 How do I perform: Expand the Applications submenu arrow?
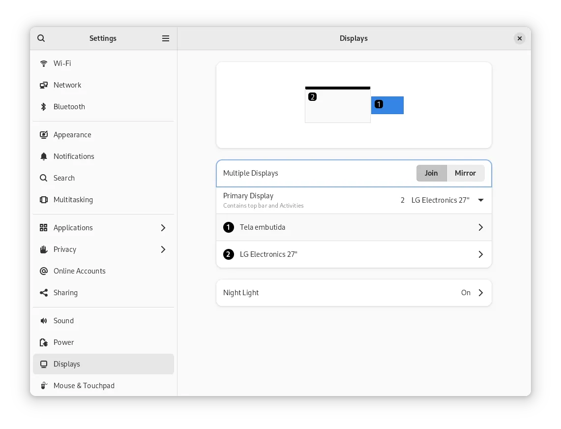pos(163,228)
